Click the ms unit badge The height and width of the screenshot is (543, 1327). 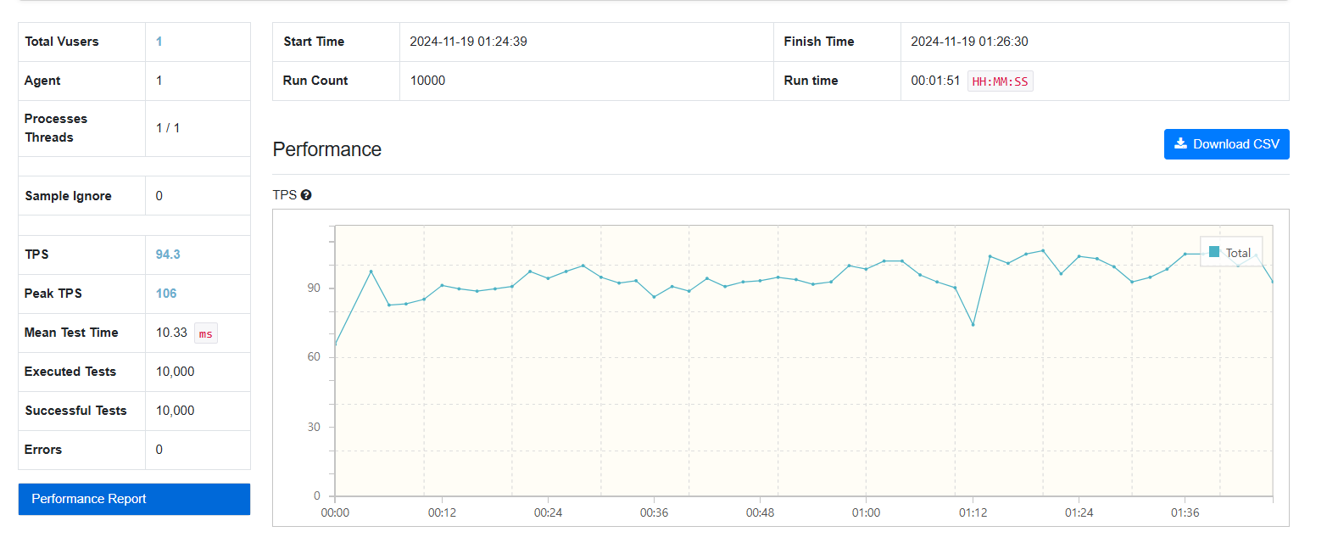(x=206, y=333)
